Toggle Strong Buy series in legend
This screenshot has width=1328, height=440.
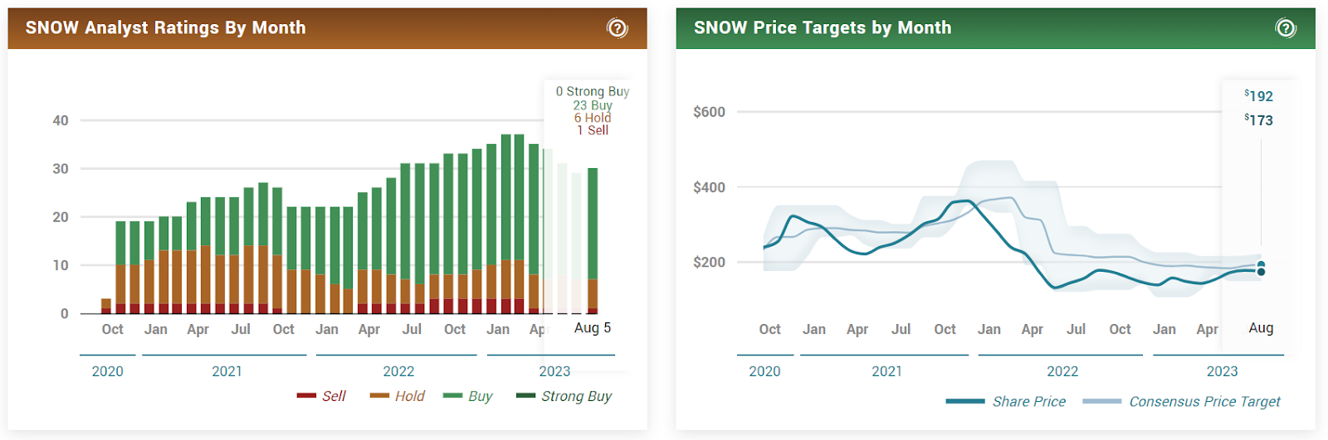coord(564,396)
